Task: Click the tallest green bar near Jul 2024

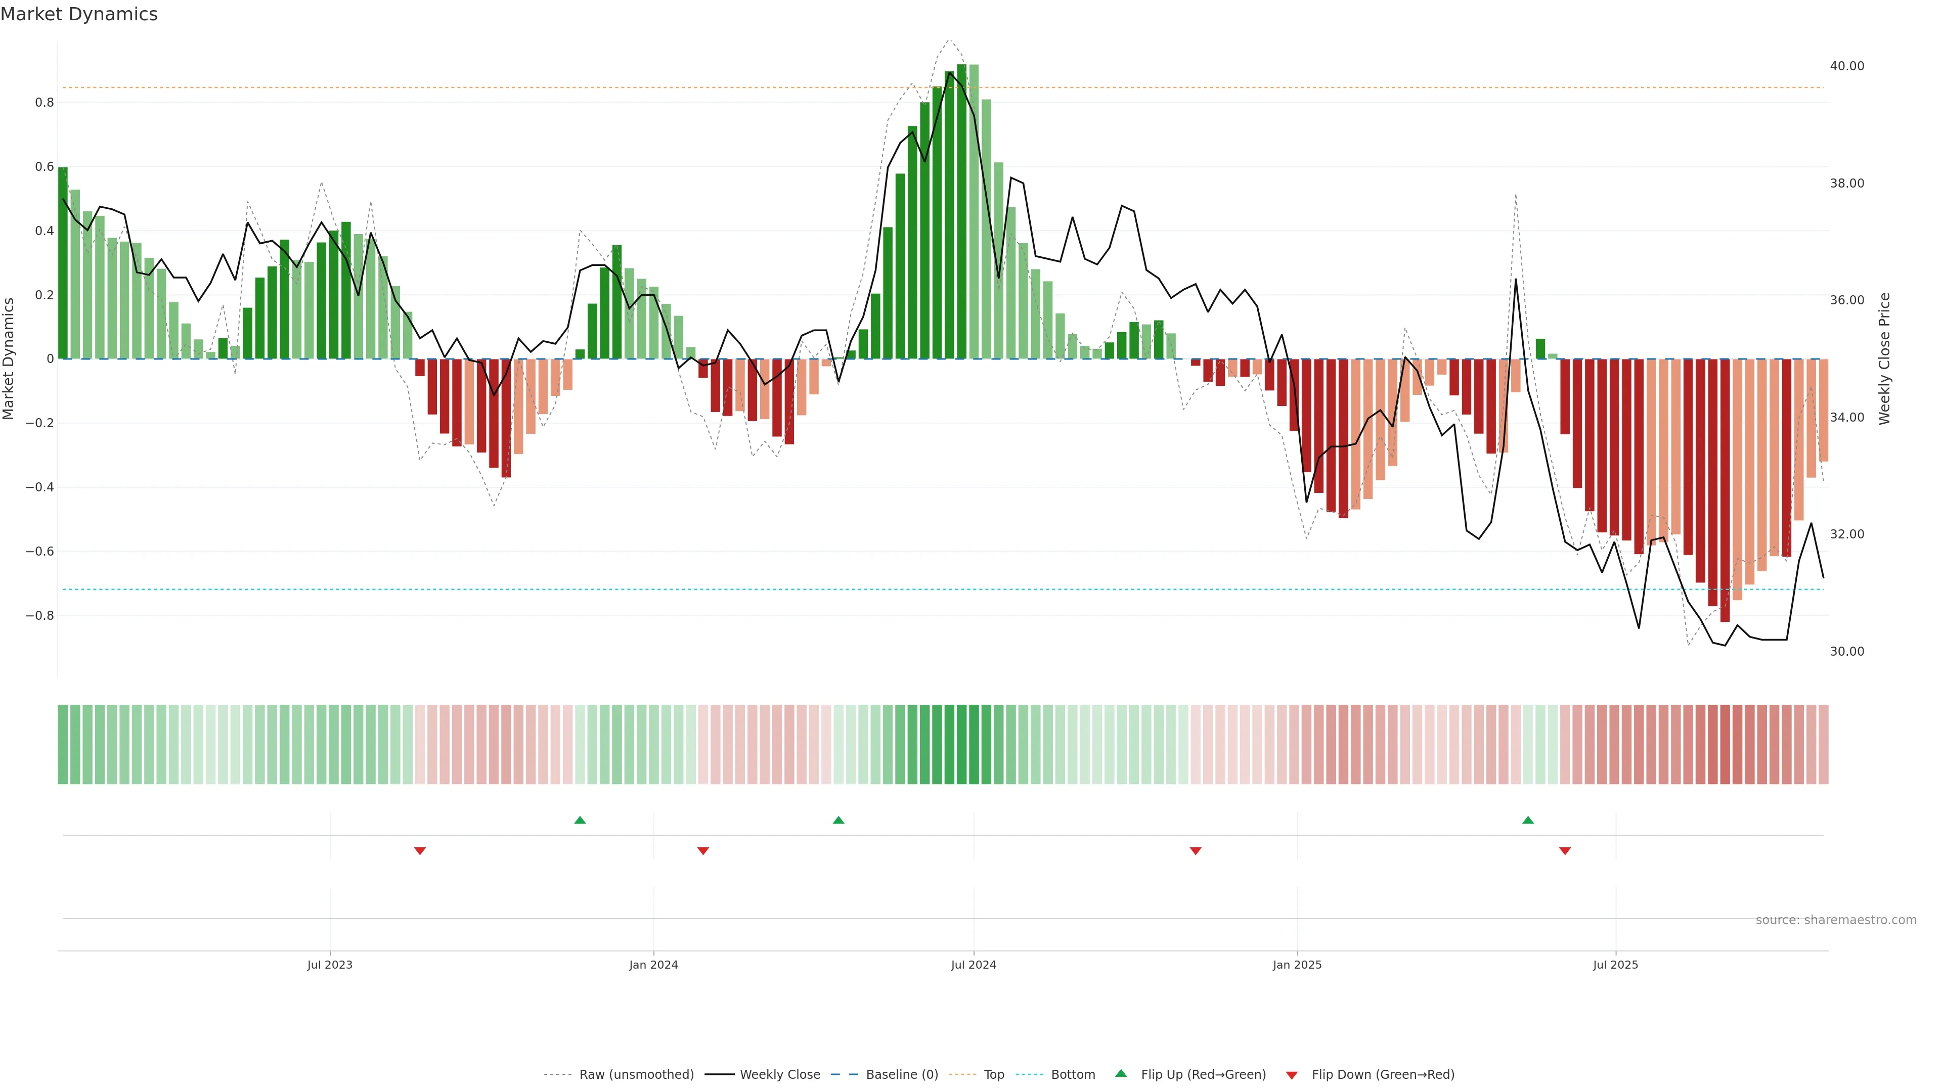Action: (x=961, y=211)
